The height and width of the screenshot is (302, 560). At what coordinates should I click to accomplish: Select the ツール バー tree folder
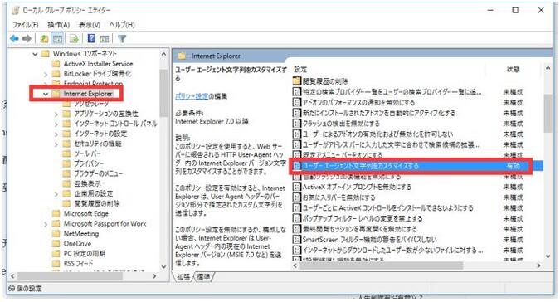pyautogui.click(x=87, y=153)
